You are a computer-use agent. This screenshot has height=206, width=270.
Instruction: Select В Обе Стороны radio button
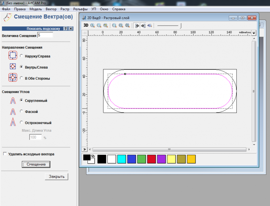[x=21, y=78]
